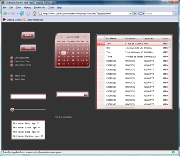180x156 pixels.
Task: Toggle Checkbox Three
Action: tap(12, 65)
